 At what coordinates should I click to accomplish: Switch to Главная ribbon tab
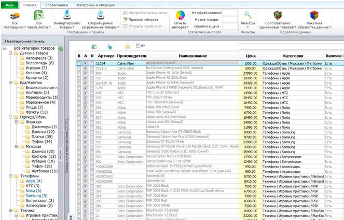point(30,5)
